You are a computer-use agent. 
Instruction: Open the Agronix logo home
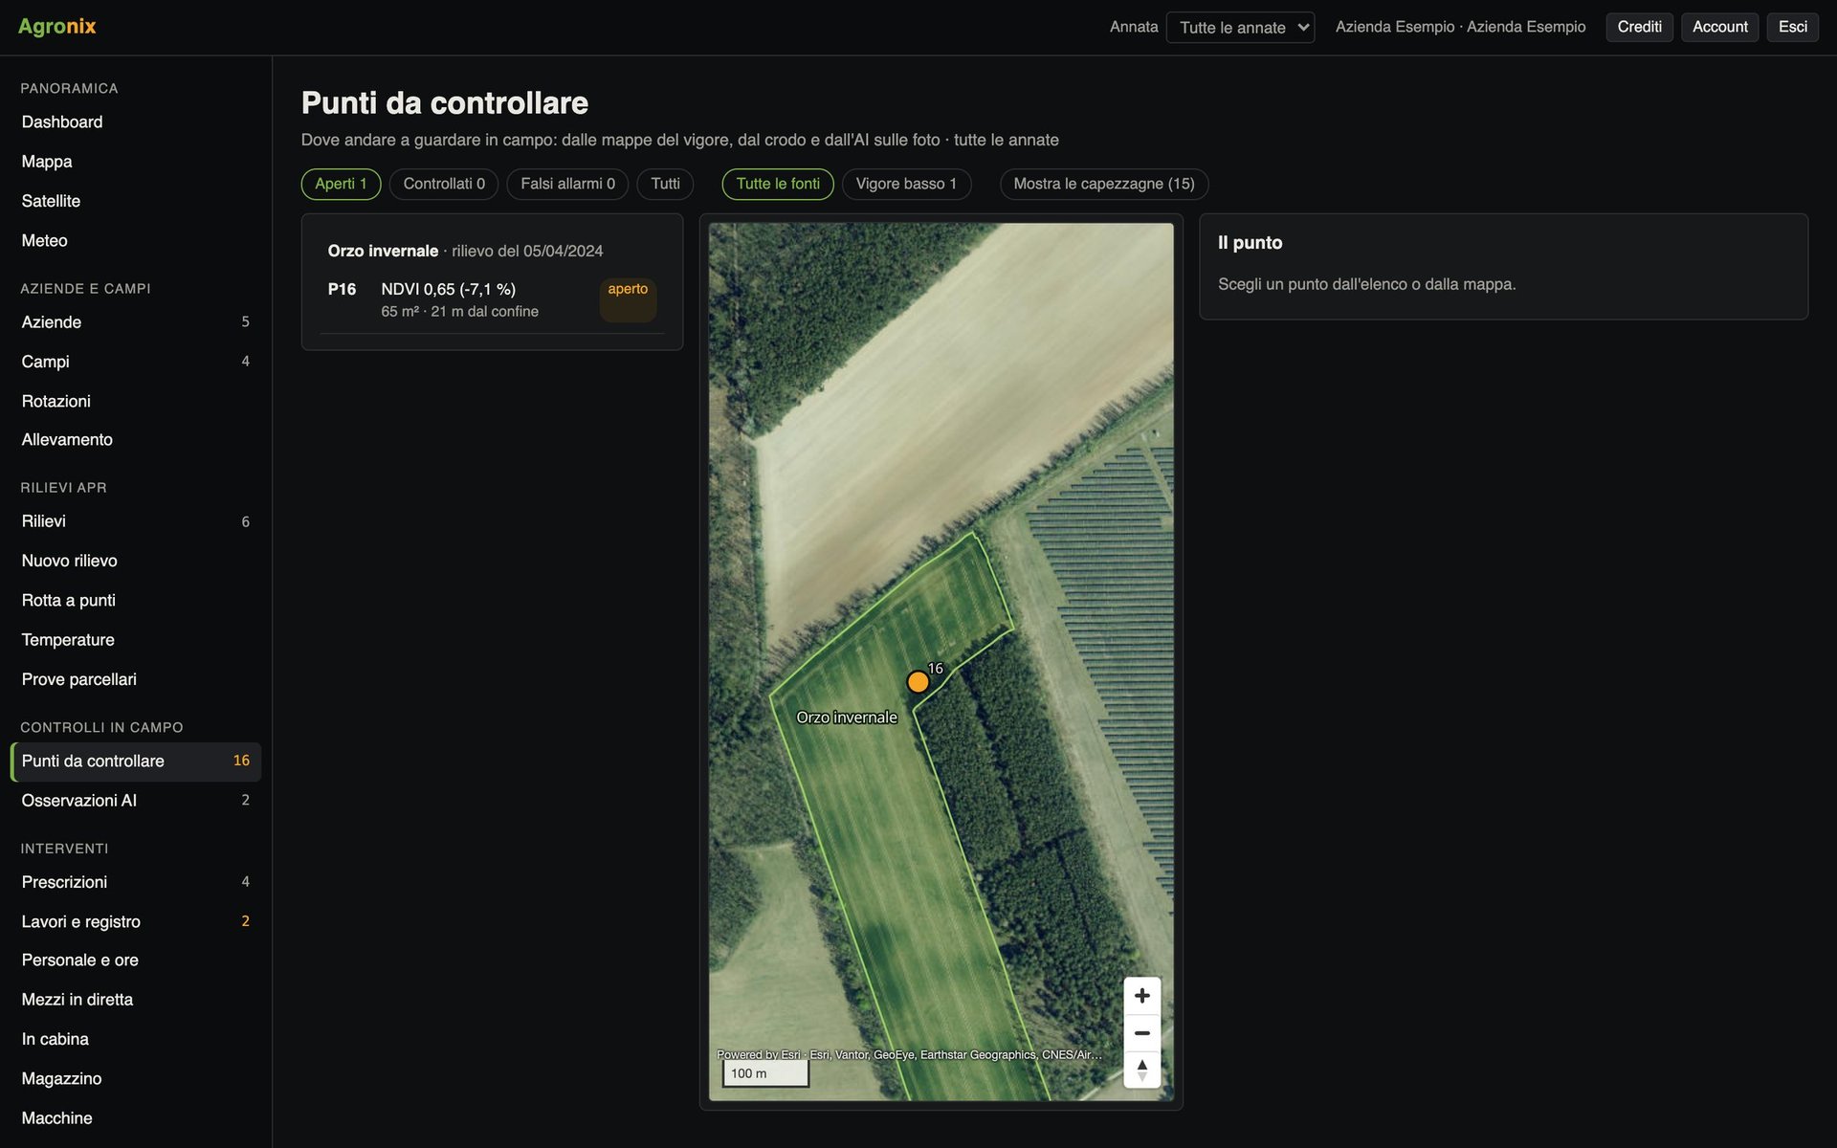click(57, 27)
